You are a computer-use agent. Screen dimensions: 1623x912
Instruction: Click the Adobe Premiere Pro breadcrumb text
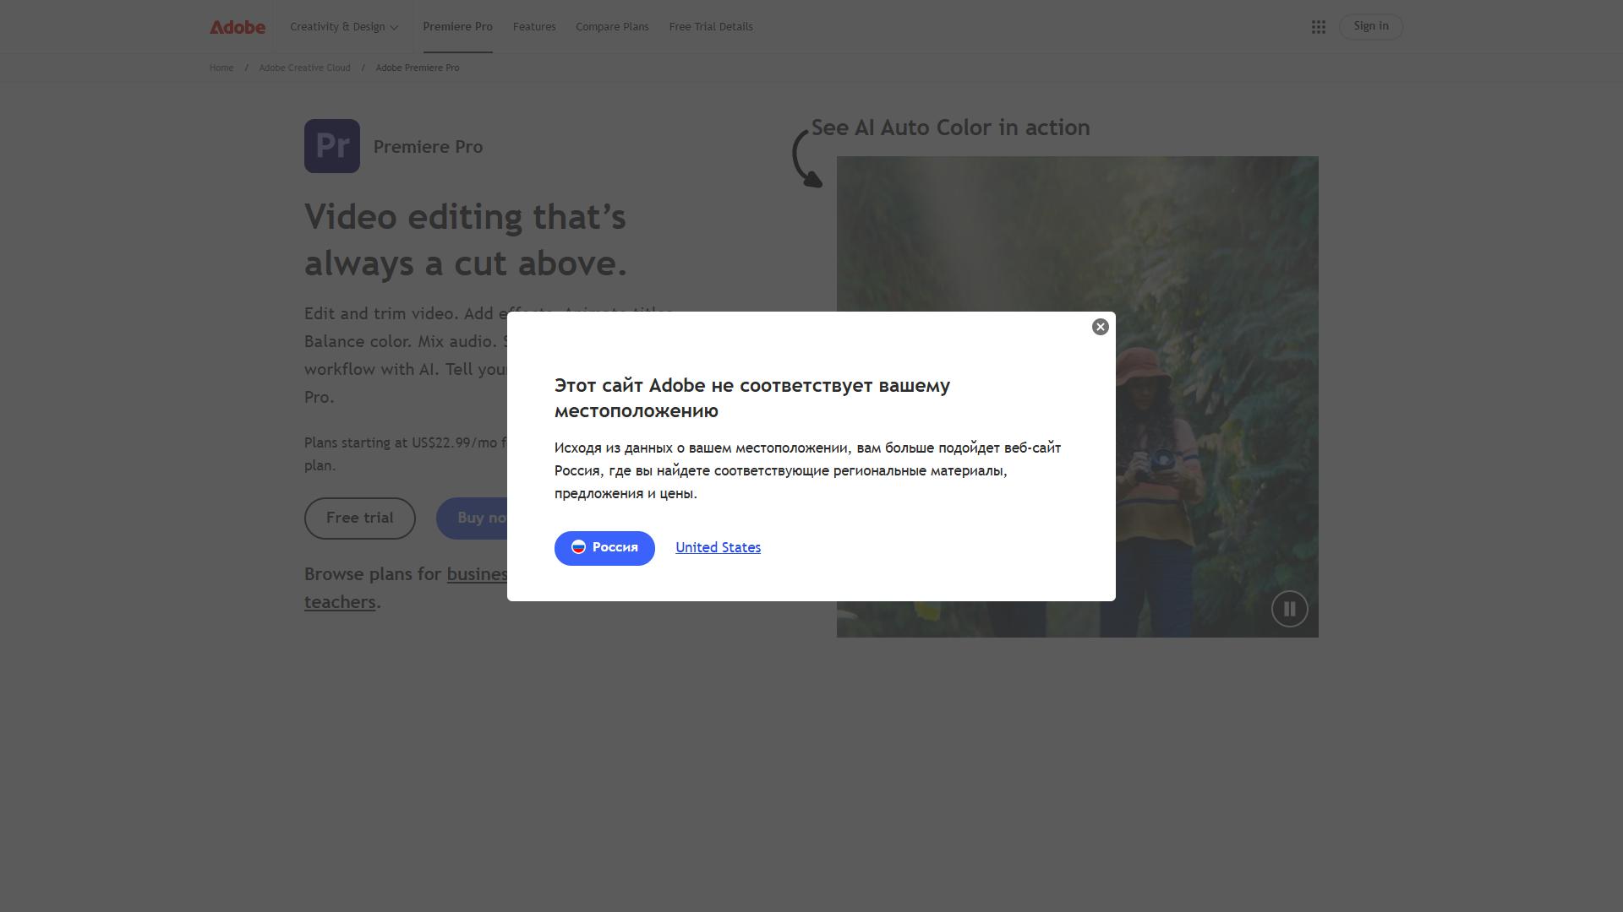(x=418, y=68)
